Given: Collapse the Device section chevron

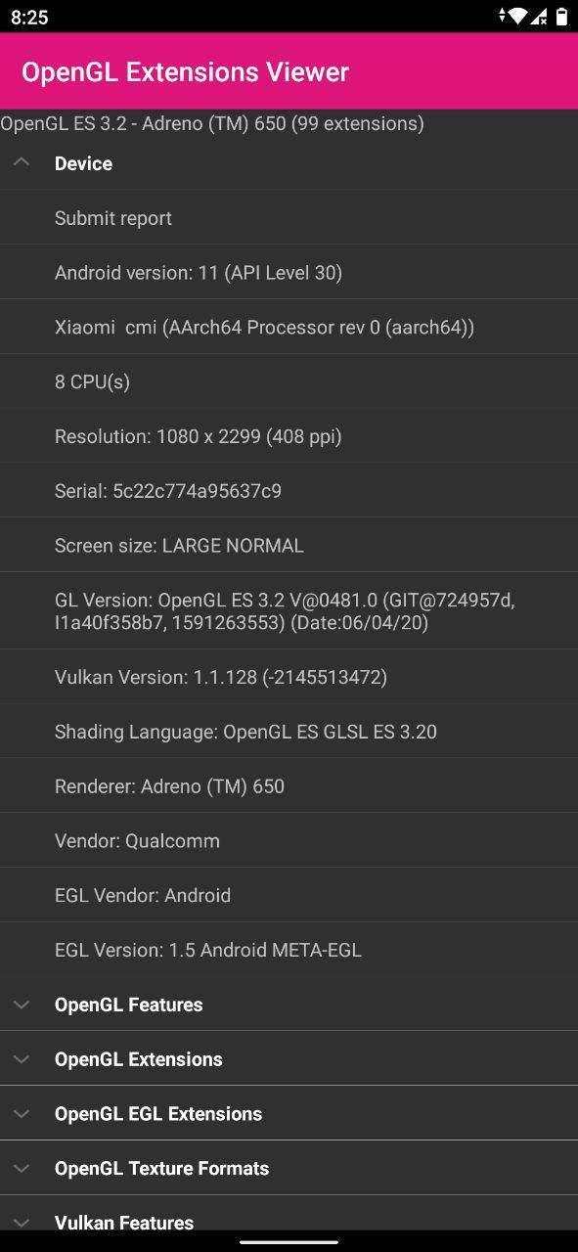Looking at the screenshot, I should 22,162.
